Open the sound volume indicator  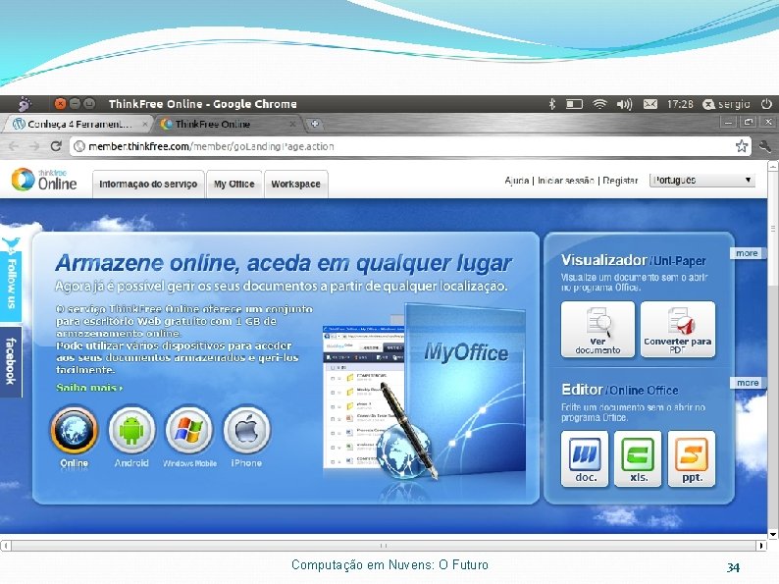click(x=624, y=104)
